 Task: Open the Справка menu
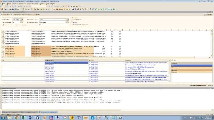pyautogui.click(x=53, y=4)
